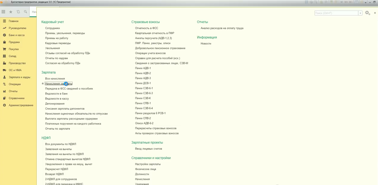Click the favorite star beside Начисления зарплаты
Screen dimensions: 378x185
coord(43,83)
